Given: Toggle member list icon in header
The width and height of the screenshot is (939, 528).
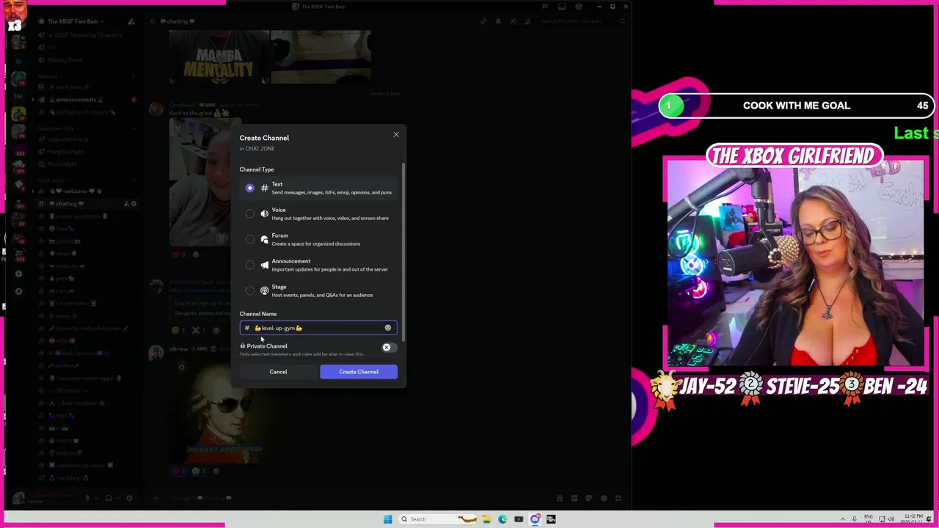Looking at the screenshot, I should tap(527, 21).
